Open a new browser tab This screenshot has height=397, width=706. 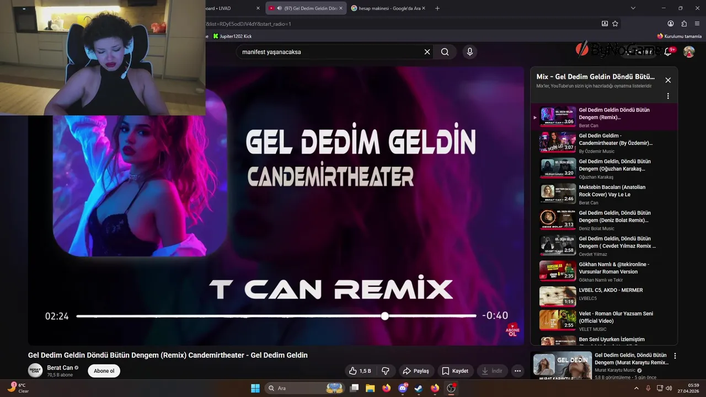pos(437,8)
